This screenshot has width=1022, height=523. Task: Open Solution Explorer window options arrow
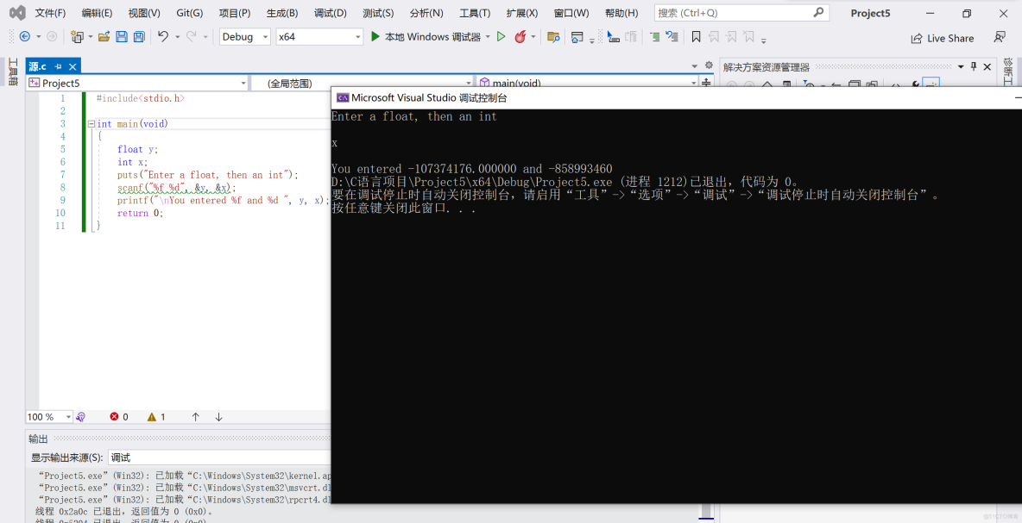pyautogui.click(x=960, y=66)
